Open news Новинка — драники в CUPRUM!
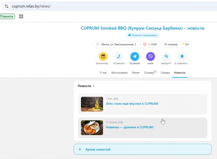This screenshot has height=159, width=217. (130, 127)
